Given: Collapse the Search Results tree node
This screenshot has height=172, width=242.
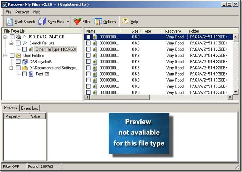Looking at the screenshot, I should tap(11, 43).
